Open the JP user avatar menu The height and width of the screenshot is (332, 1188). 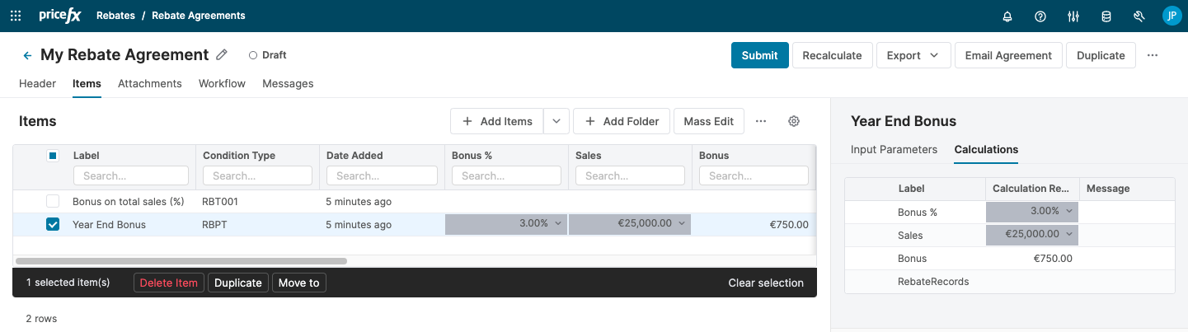pos(1172,16)
